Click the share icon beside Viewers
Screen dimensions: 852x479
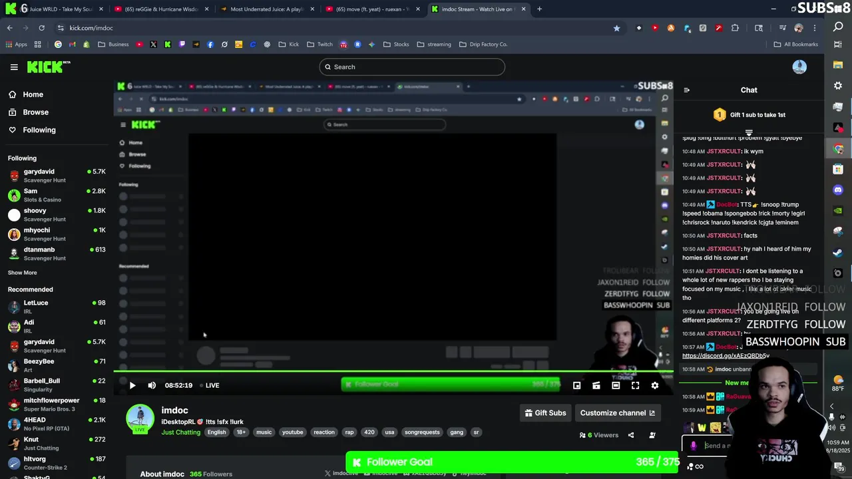(x=631, y=435)
